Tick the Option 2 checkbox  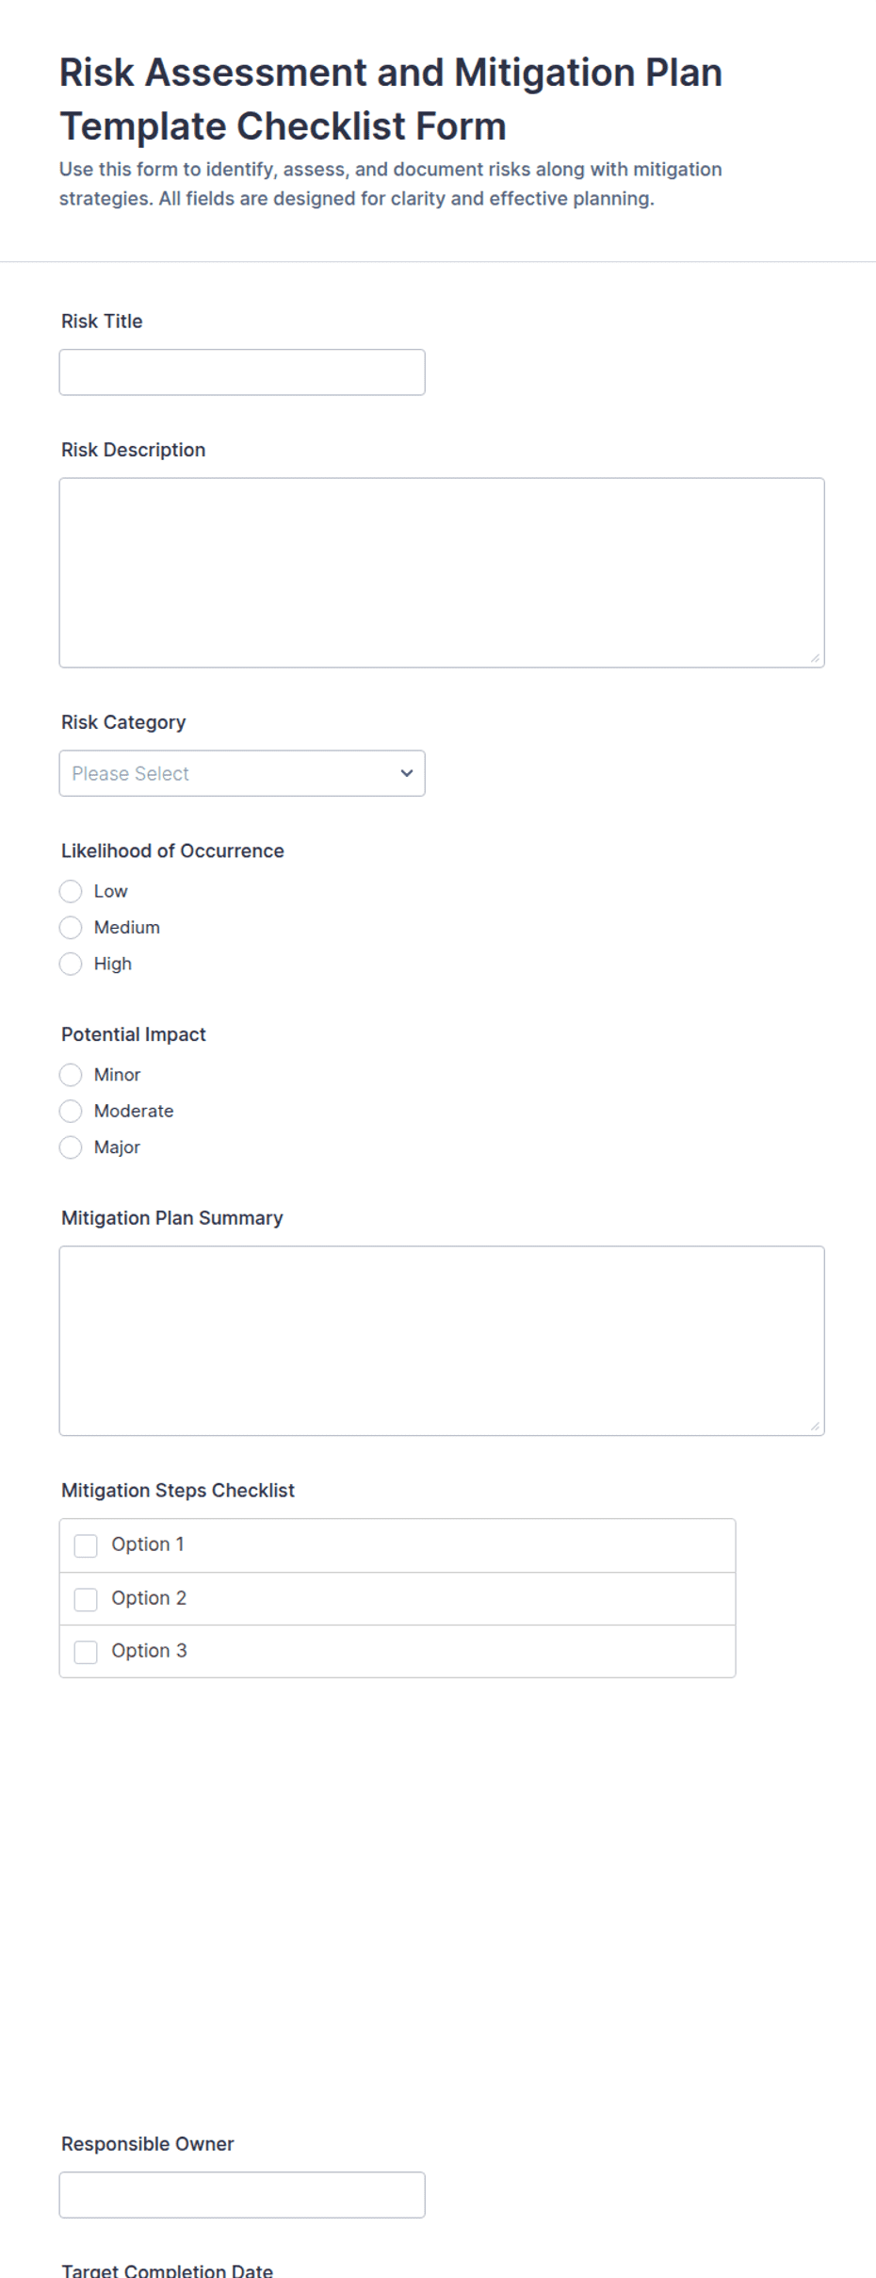point(86,1599)
